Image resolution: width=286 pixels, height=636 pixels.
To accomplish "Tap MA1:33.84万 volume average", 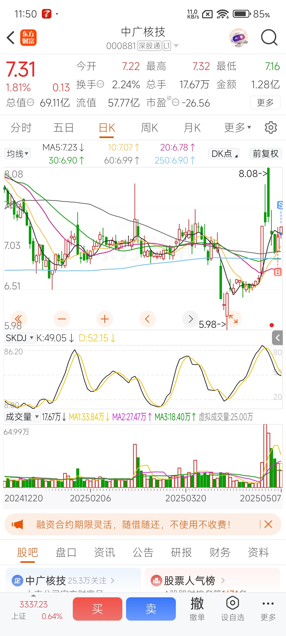I will 89,417.
